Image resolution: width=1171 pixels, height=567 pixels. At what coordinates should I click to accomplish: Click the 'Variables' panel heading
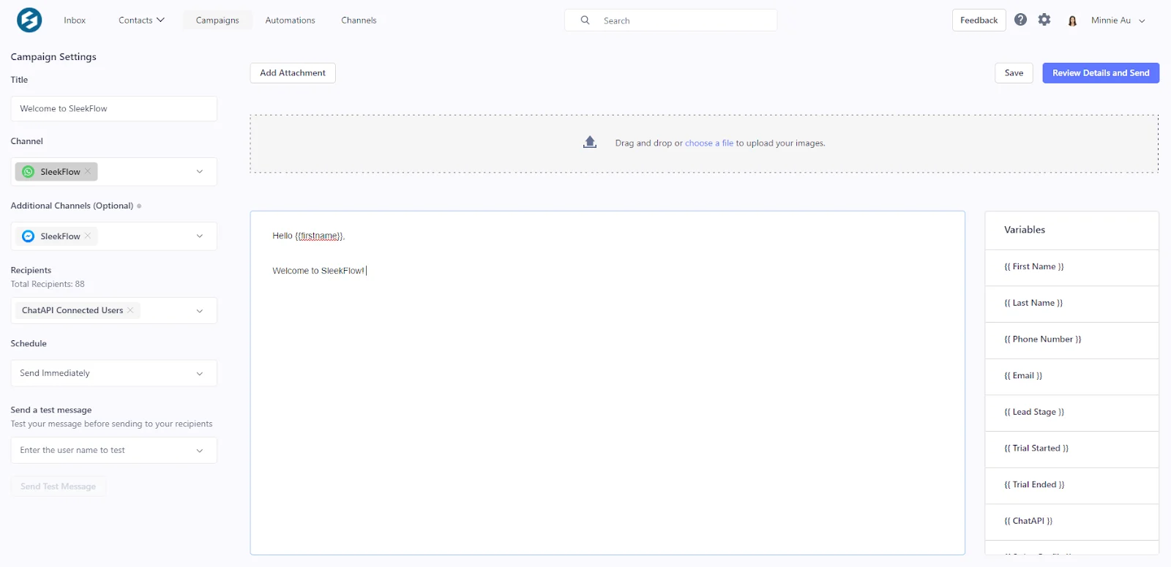pos(1025,230)
